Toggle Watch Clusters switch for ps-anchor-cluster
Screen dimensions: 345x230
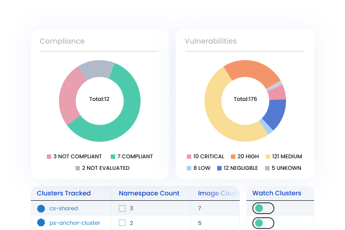(x=263, y=223)
